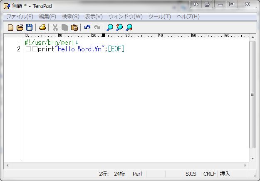
Task: Minimize the TeraPad window
Action: coord(220,5)
